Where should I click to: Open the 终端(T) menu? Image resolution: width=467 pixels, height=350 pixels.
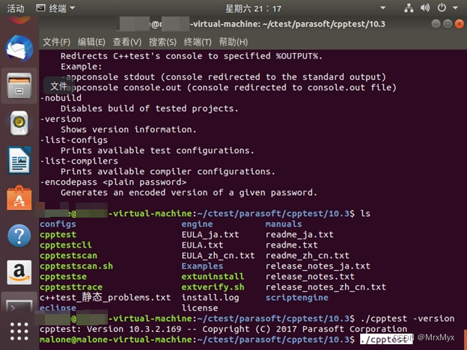(x=198, y=42)
